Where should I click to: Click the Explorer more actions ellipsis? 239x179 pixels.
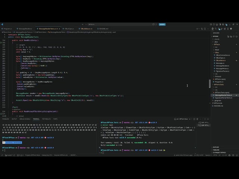pyautogui.click(x=236, y=33)
